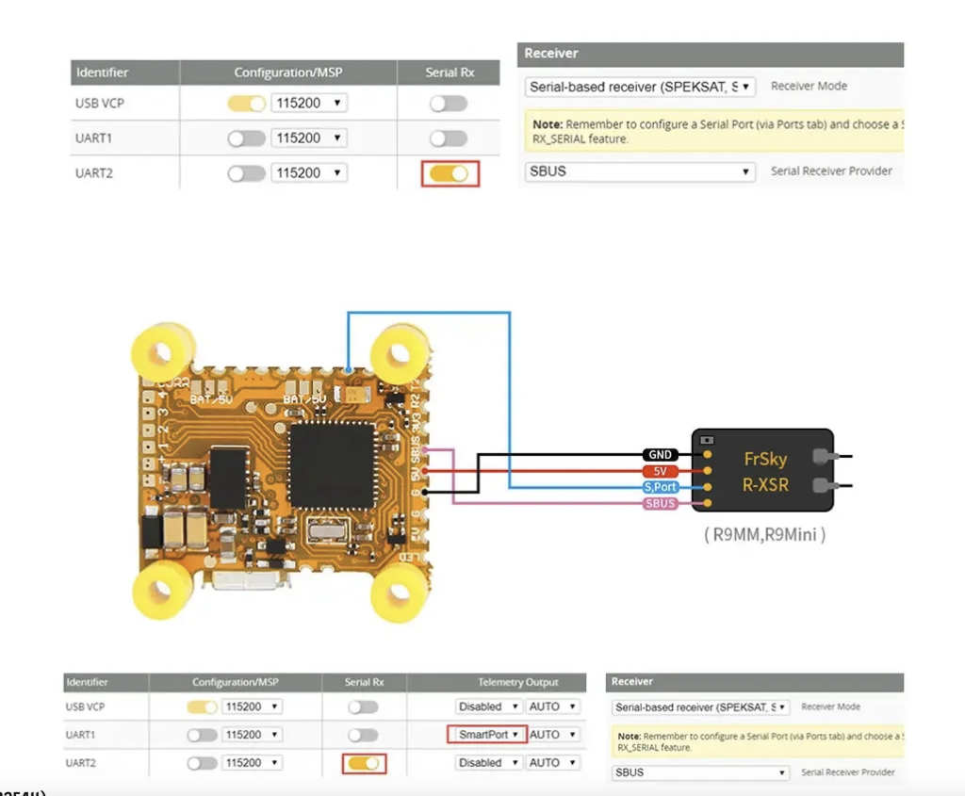This screenshot has width=965, height=796.
Task: Open UART1 baud rate dropdown in top table
Action: click(x=308, y=138)
